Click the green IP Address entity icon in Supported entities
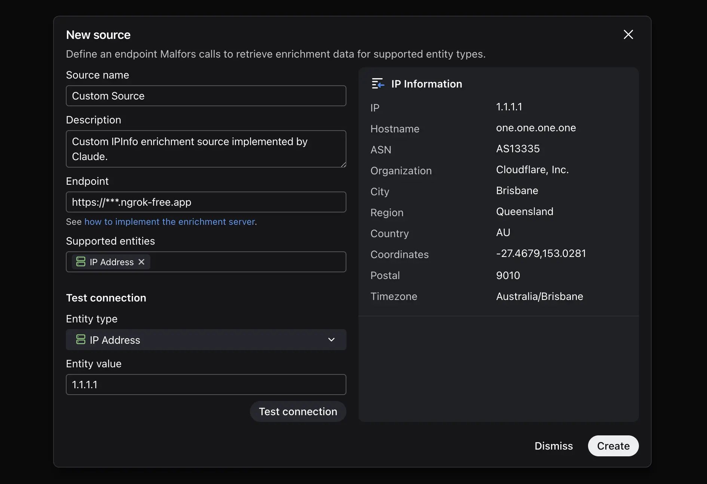 81,262
